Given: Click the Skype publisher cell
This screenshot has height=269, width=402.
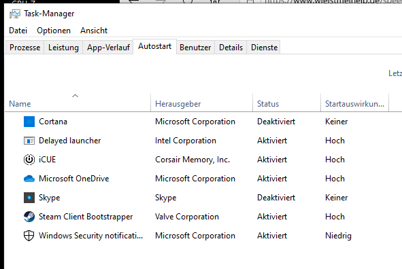Looking at the screenshot, I should click(165, 198).
